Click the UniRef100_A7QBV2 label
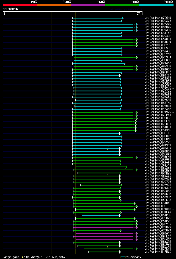Image resolution: width=176 pixels, height=259 pixels. 158,218
